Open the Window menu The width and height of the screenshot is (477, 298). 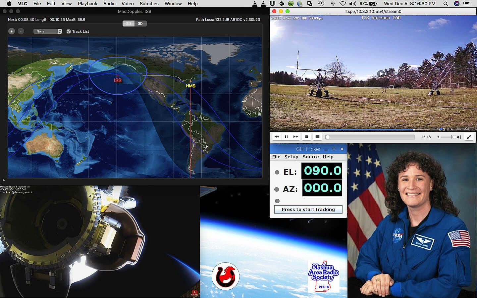[x=173, y=4]
